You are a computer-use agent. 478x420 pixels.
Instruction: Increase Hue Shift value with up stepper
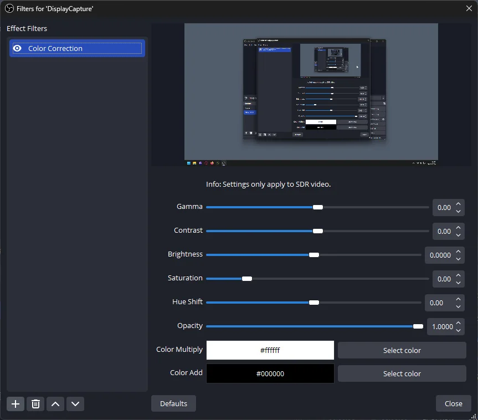tap(458, 299)
